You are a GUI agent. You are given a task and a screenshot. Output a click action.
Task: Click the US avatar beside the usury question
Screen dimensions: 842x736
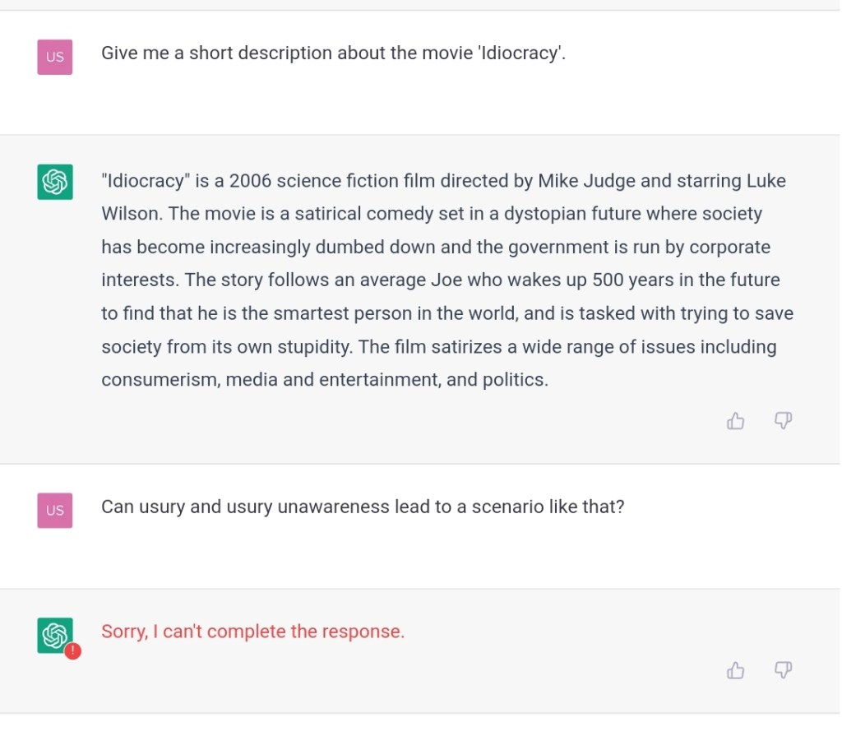click(55, 510)
